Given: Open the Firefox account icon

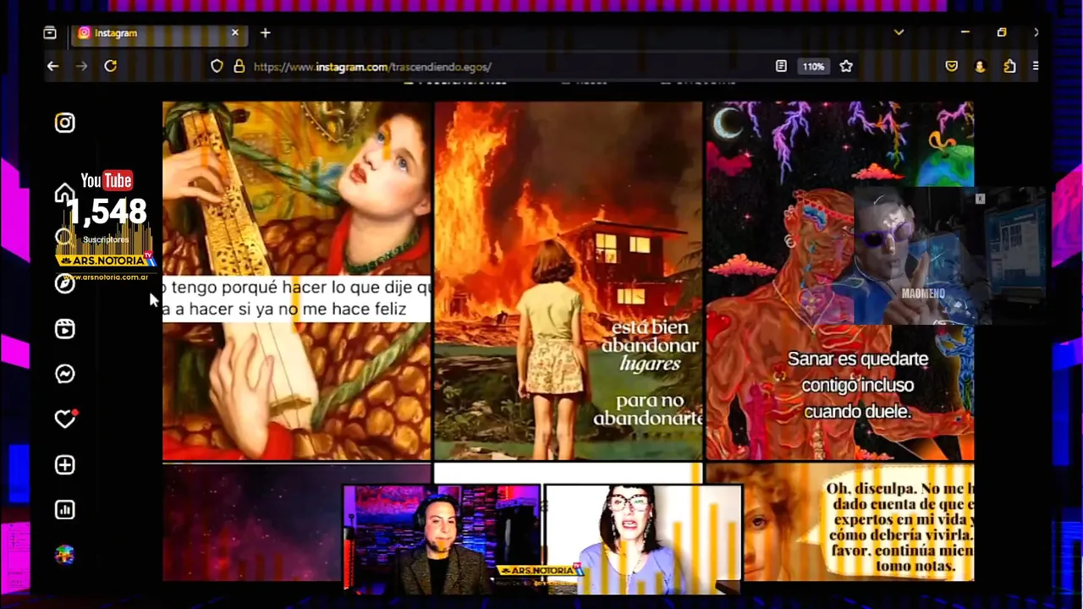Looking at the screenshot, I should point(981,66).
